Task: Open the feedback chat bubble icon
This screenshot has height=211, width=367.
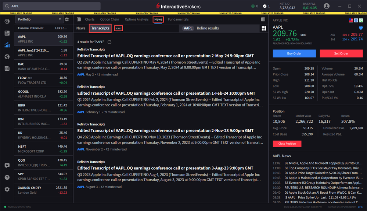Action: pyautogui.click(x=7, y=166)
